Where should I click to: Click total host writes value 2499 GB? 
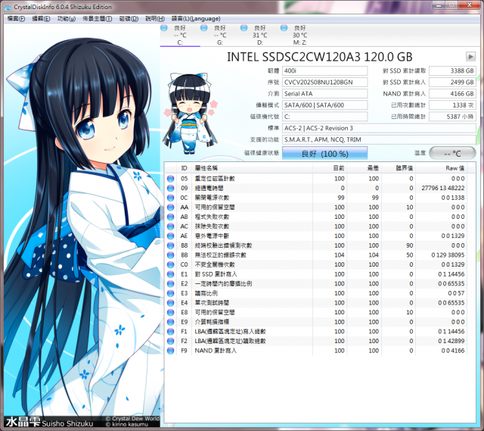click(452, 83)
